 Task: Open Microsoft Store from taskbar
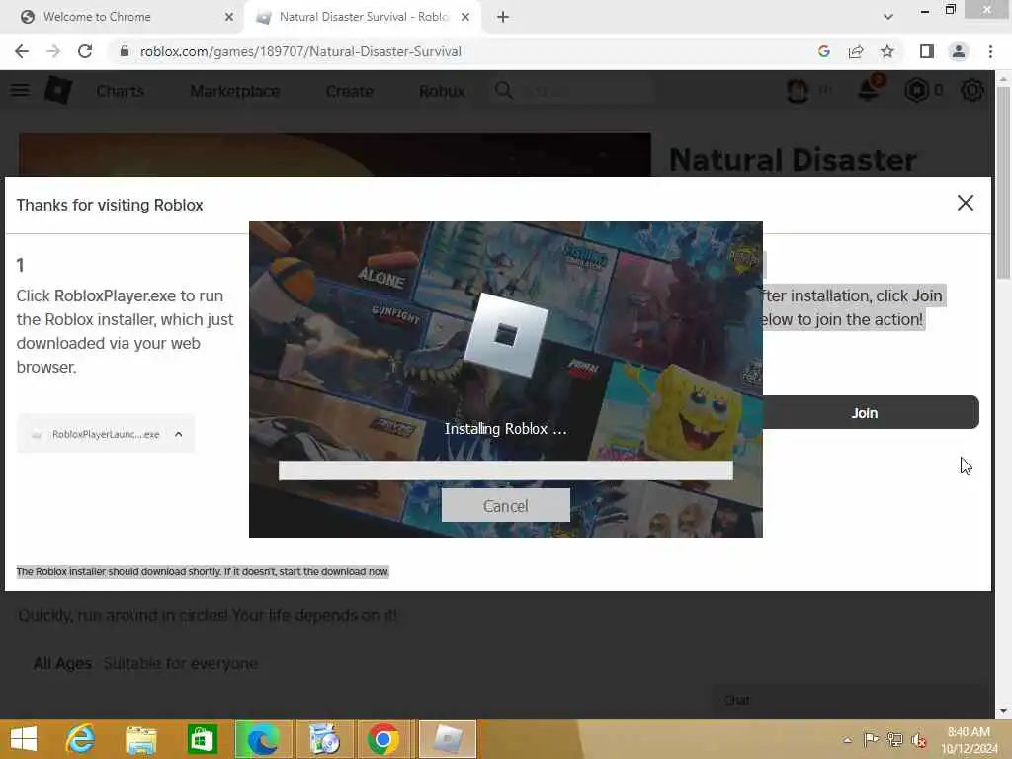tap(202, 739)
